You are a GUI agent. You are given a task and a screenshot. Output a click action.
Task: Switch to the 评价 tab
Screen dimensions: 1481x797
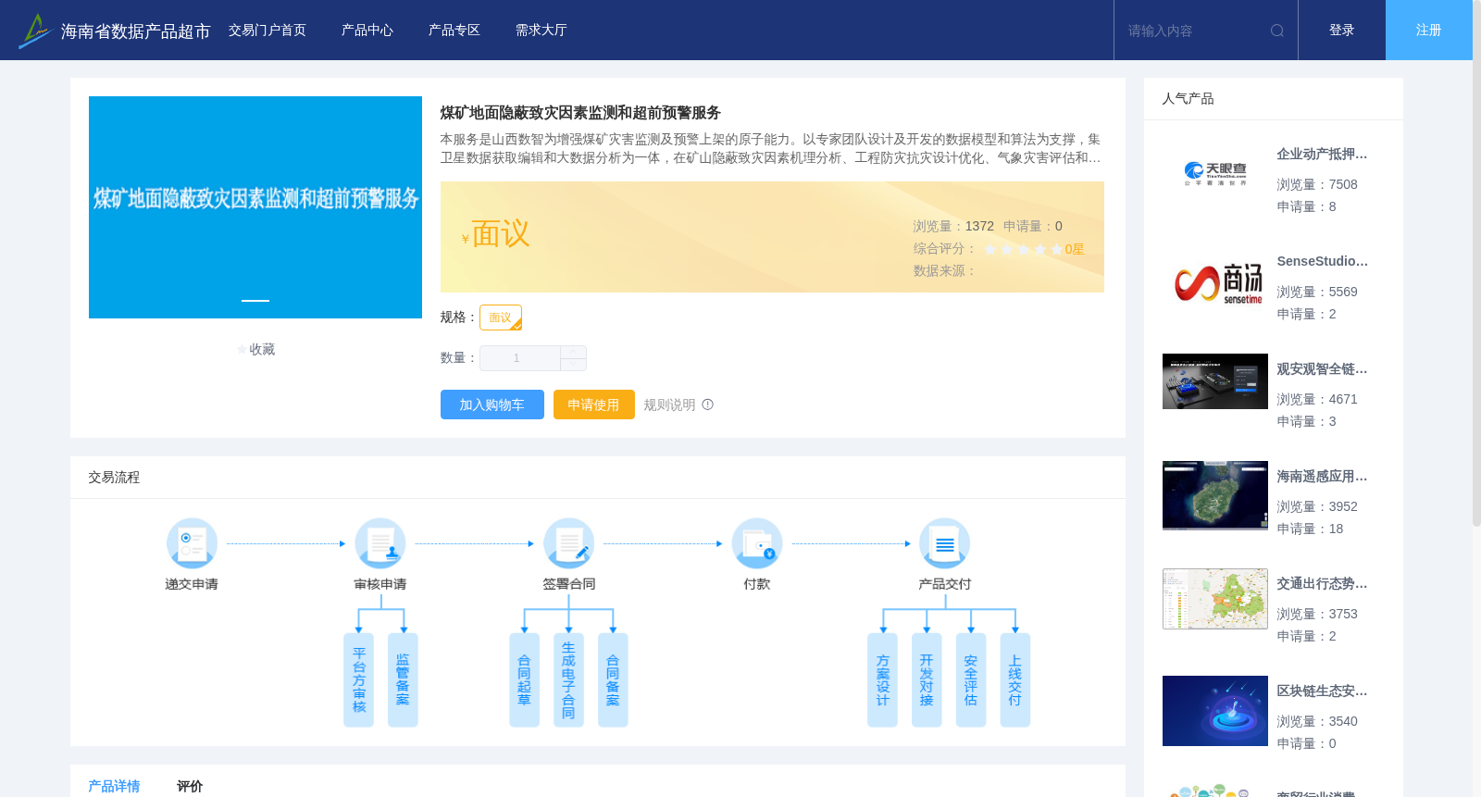pos(190,786)
